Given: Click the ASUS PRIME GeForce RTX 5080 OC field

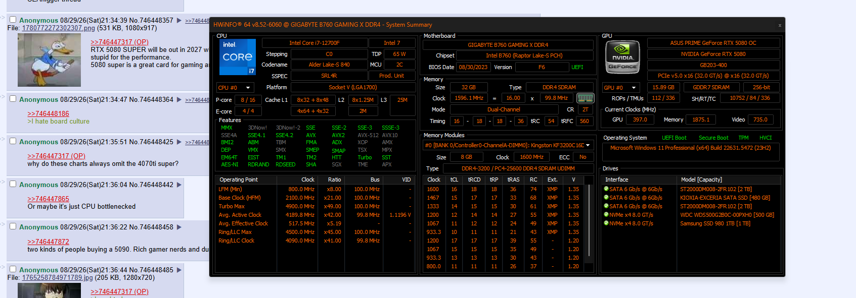Looking at the screenshot, I should click(x=713, y=43).
